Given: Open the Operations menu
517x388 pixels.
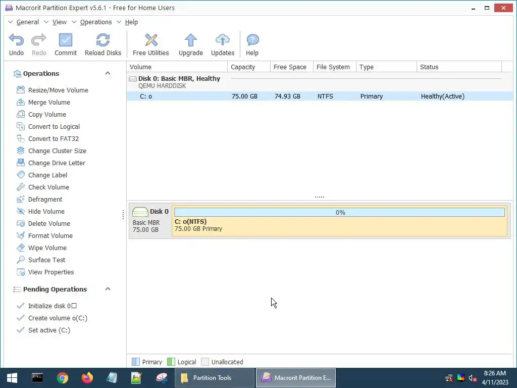Looking at the screenshot, I should [x=96, y=22].
